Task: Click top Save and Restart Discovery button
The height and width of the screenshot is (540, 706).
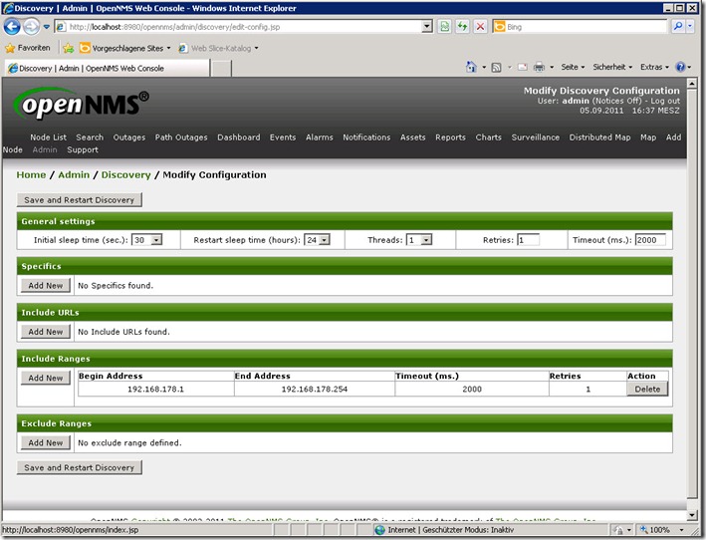Action: (80, 200)
